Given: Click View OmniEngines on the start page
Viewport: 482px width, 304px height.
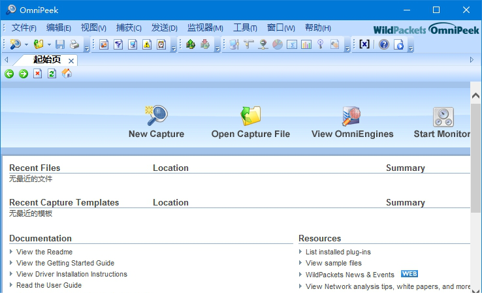Looking at the screenshot, I should tap(352, 121).
